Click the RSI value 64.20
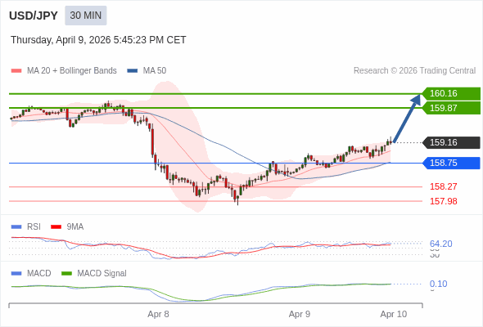Image resolution: width=483 pixels, height=327 pixels. [x=440, y=244]
